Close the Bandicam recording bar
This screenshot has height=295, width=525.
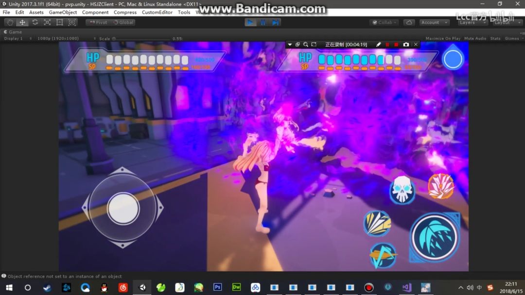click(x=416, y=45)
